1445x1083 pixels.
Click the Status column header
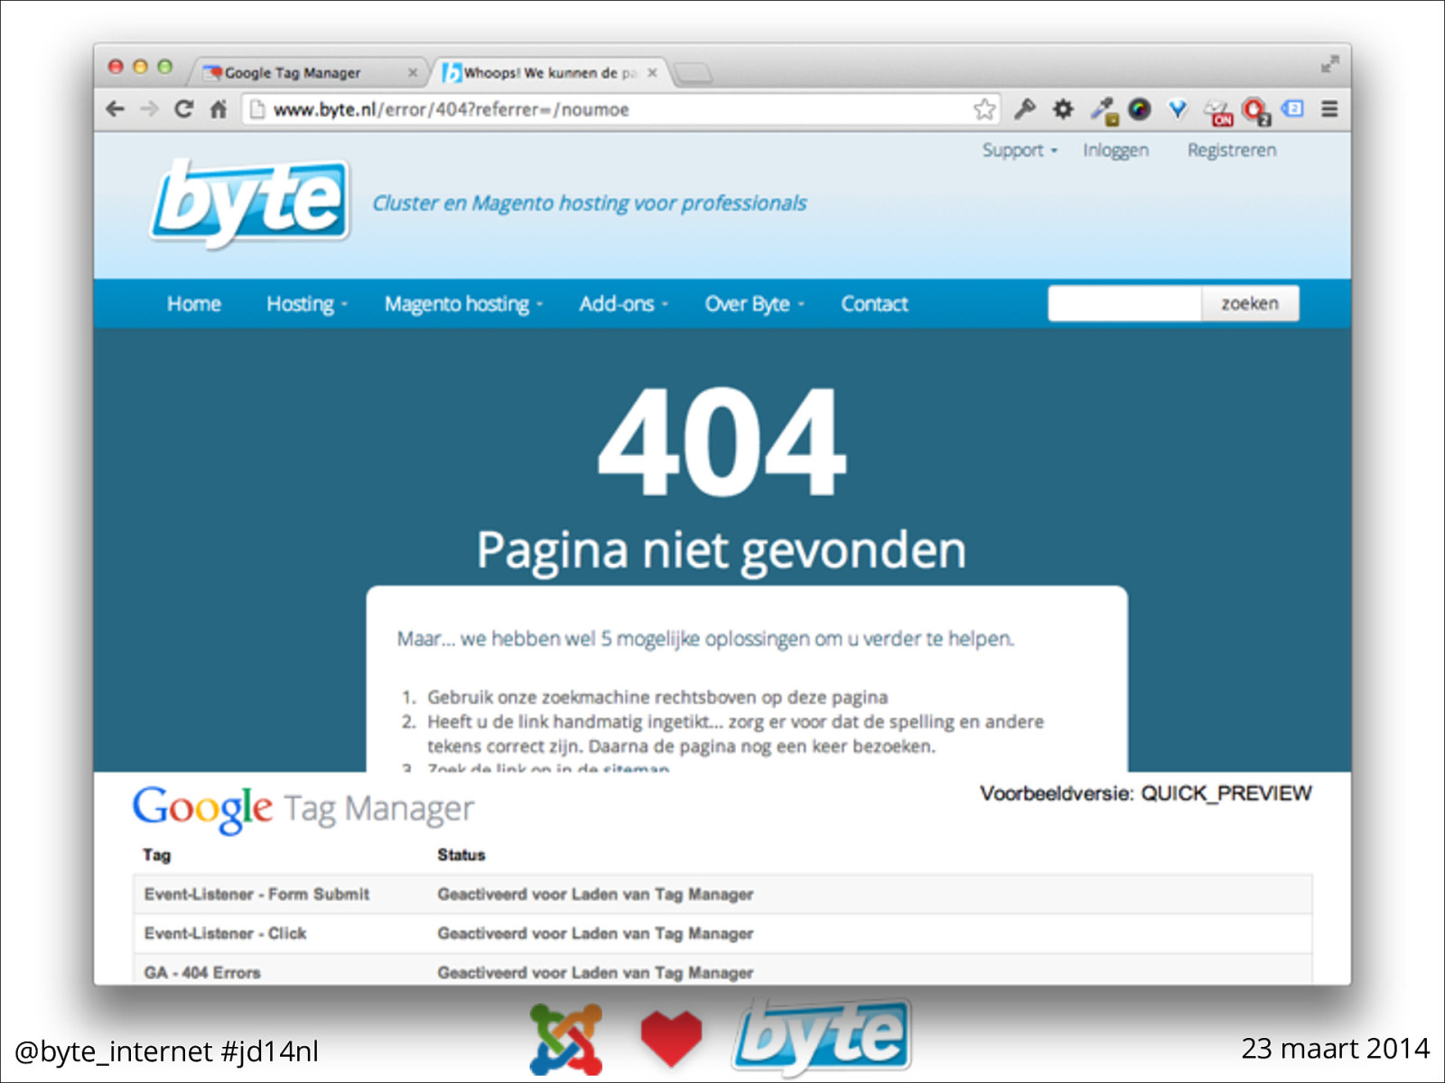pos(461,855)
